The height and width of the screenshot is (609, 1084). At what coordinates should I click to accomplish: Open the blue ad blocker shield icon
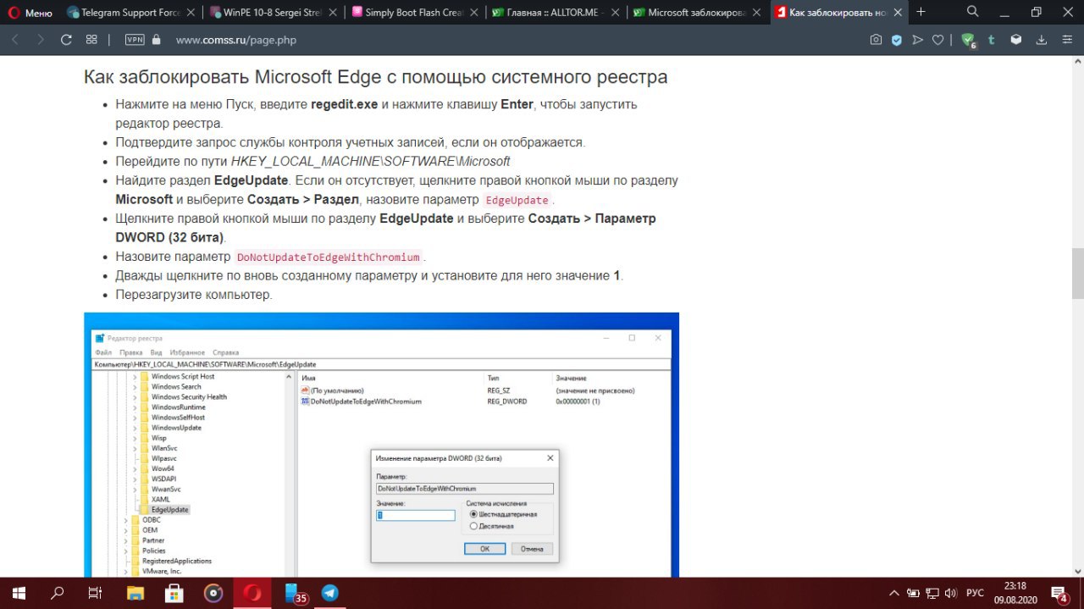coord(896,40)
